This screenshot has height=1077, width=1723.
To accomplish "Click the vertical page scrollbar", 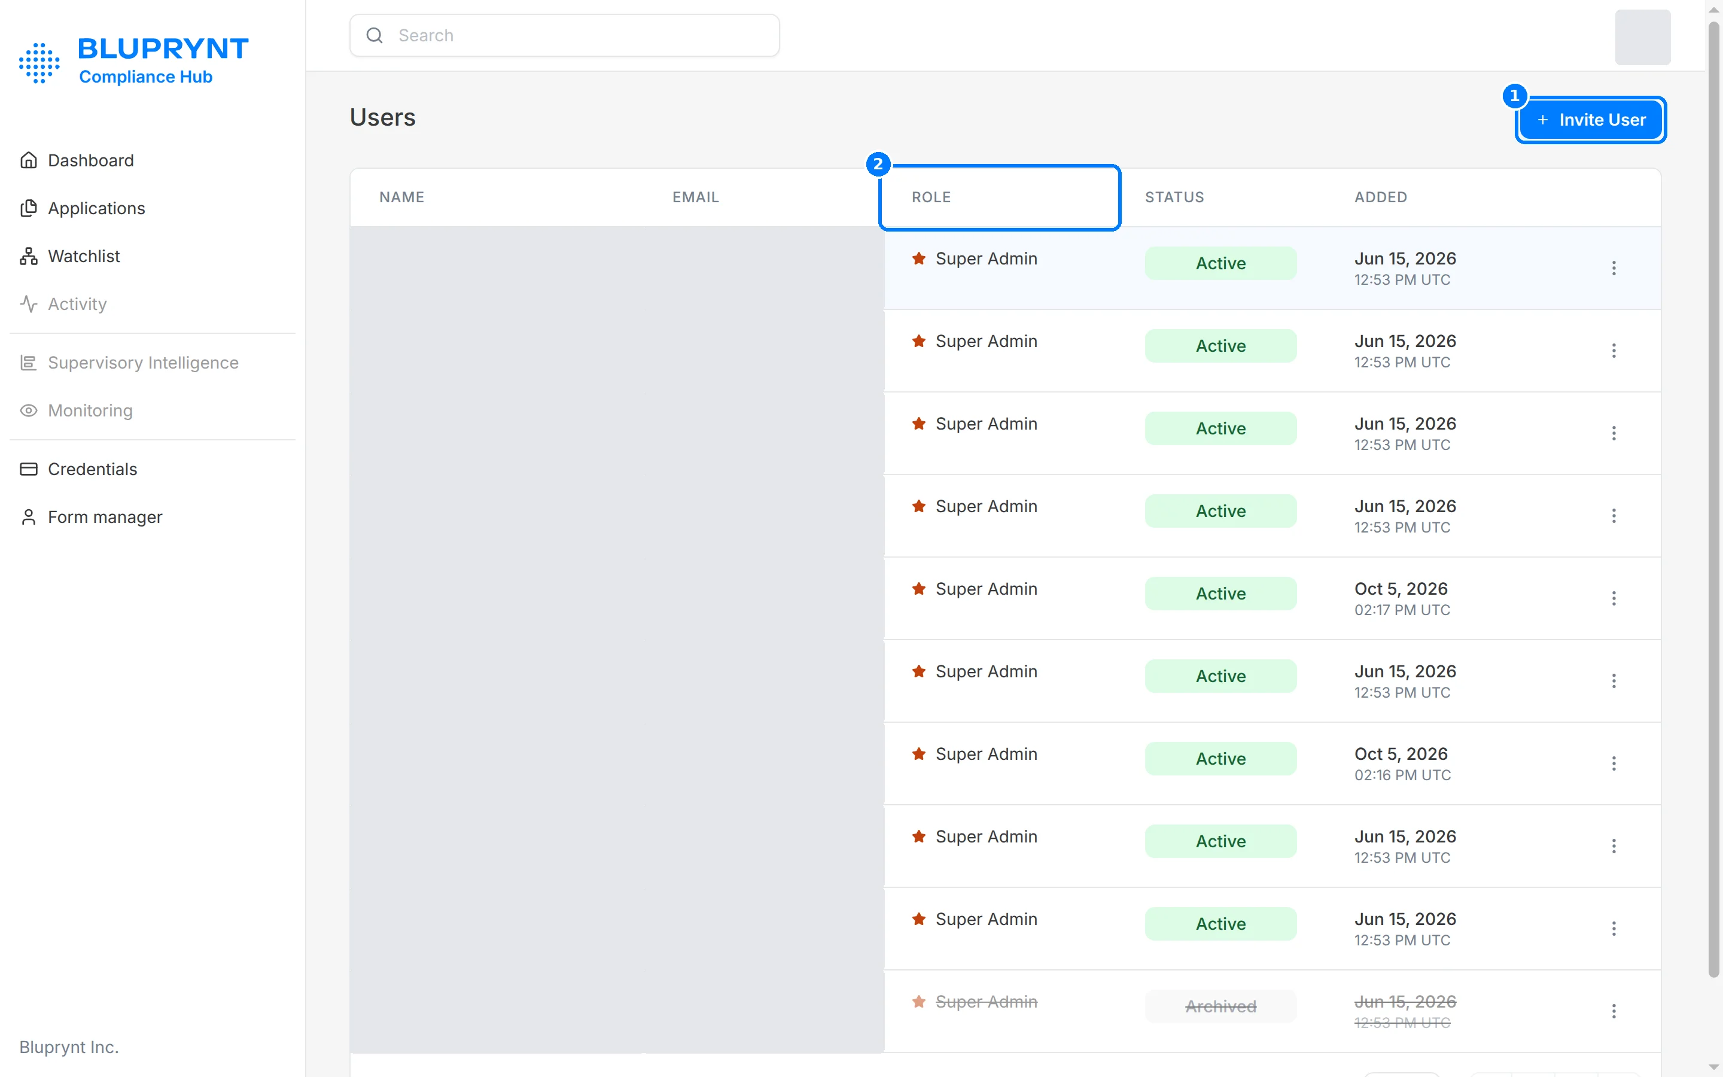I will coord(1713,498).
